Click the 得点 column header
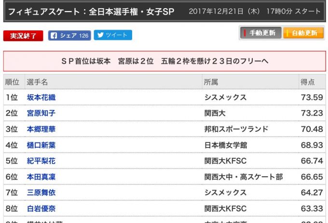328x223 pixels. click(x=308, y=82)
